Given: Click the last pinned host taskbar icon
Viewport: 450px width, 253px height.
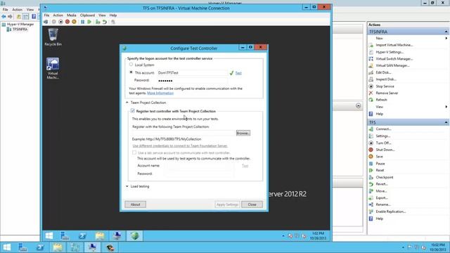Looking at the screenshot, I should (110, 247).
